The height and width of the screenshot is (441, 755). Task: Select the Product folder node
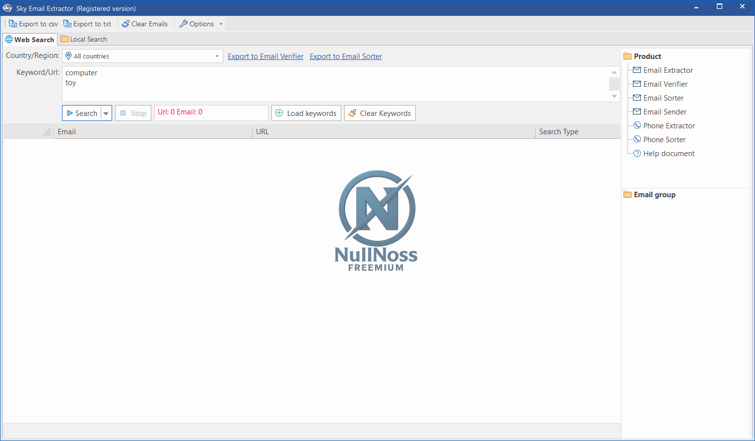(x=642, y=56)
